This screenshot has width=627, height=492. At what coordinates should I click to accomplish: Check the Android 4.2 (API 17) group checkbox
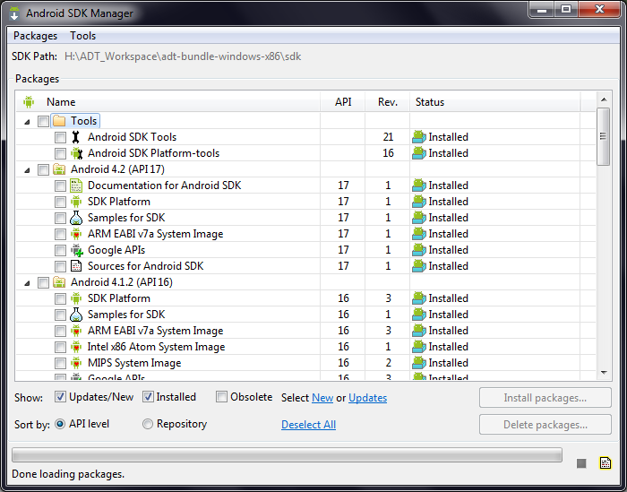click(43, 169)
